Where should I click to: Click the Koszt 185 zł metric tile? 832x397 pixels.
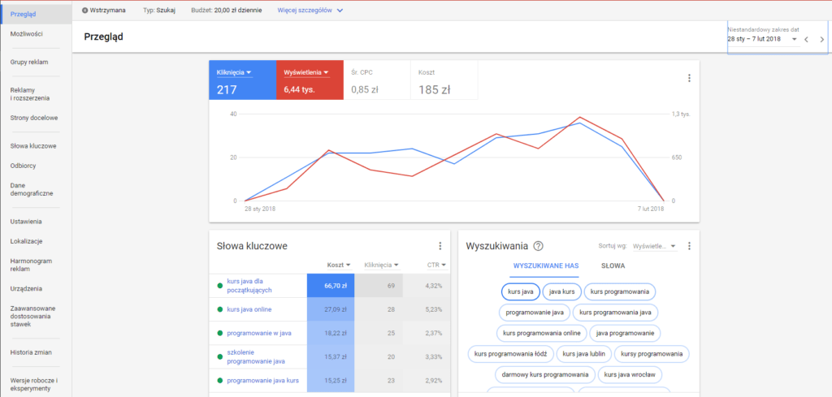point(444,80)
